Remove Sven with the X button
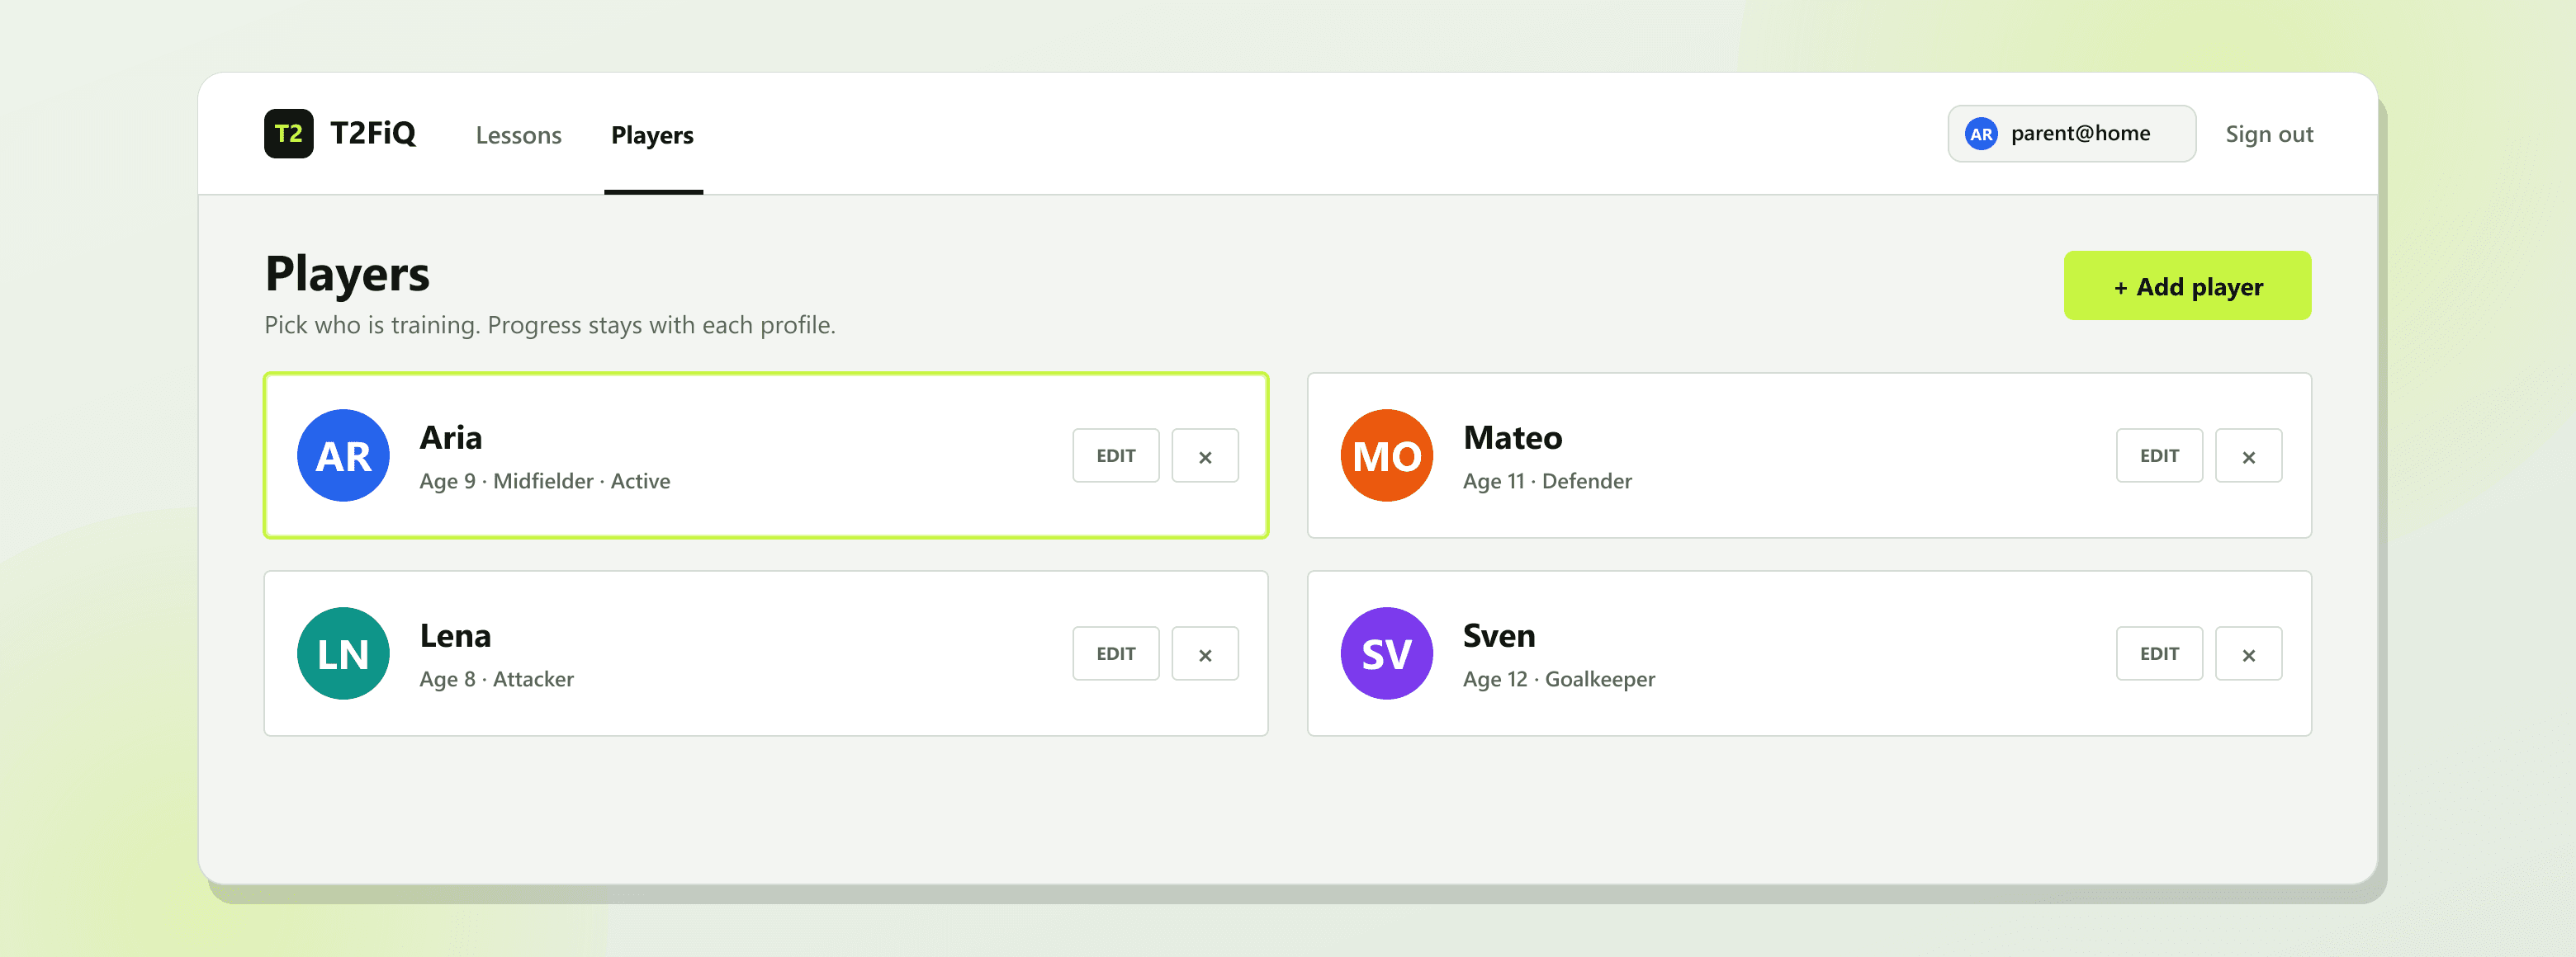The height and width of the screenshot is (957, 2576). (x=2248, y=653)
